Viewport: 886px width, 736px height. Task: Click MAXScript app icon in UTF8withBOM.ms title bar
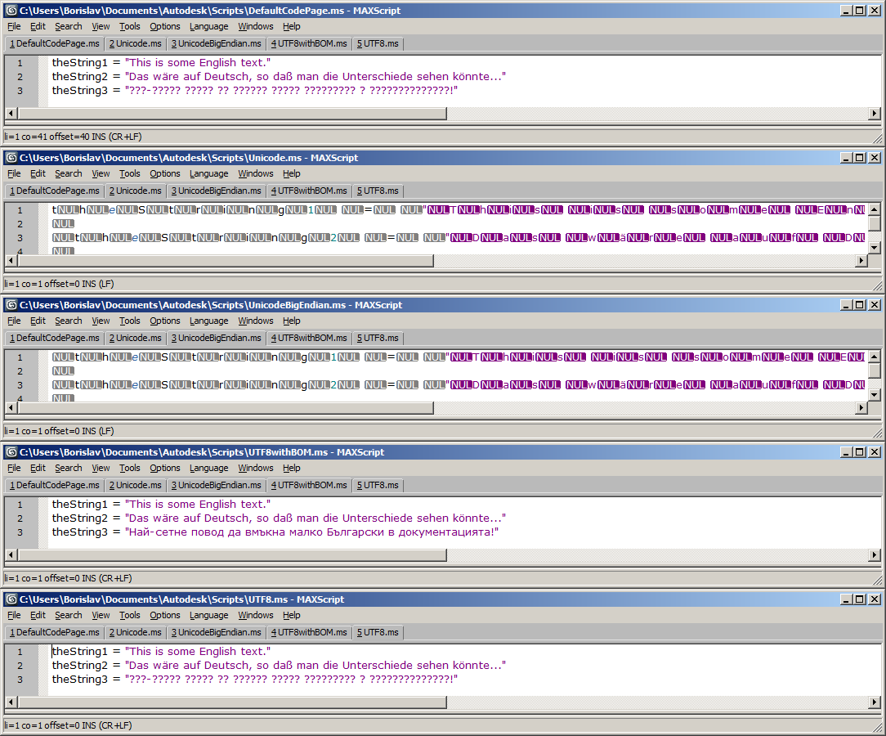click(x=11, y=452)
